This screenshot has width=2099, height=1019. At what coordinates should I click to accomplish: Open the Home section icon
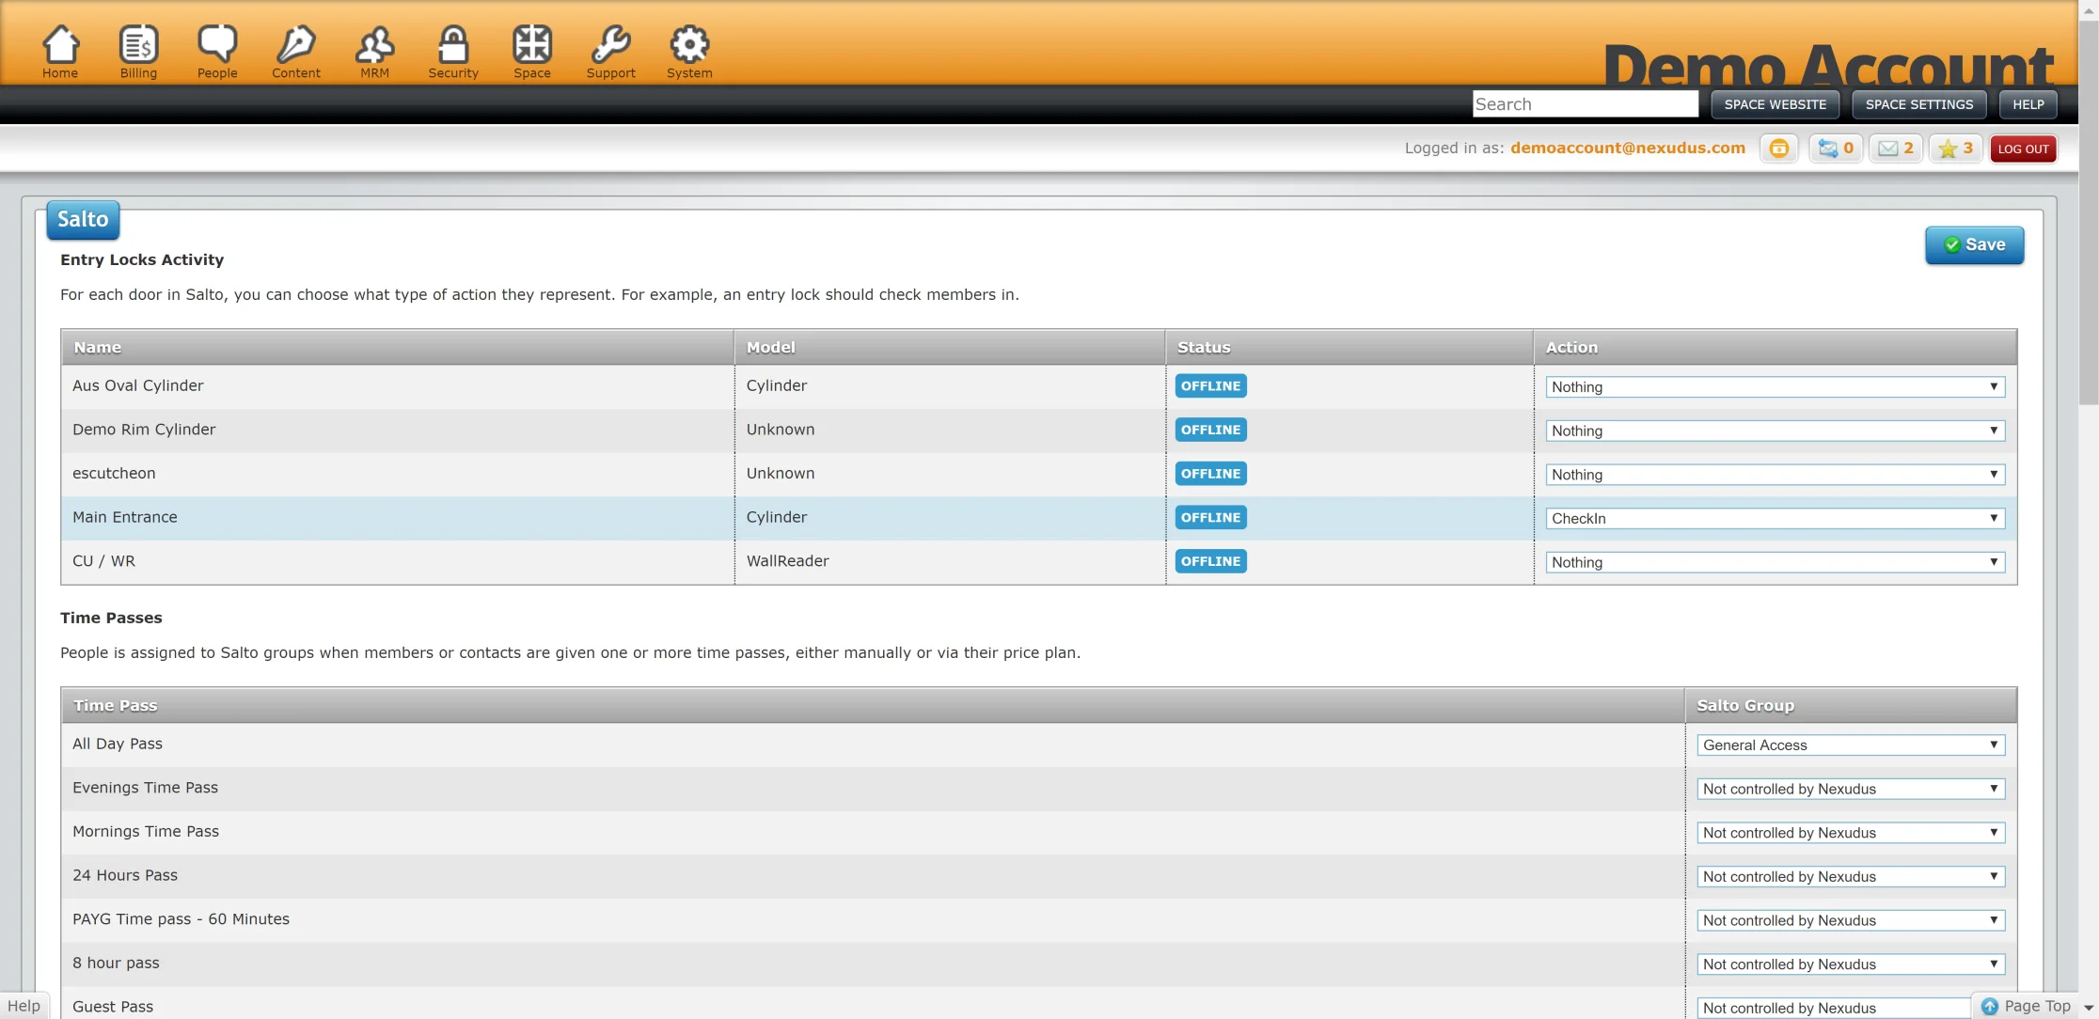tap(60, 44)
